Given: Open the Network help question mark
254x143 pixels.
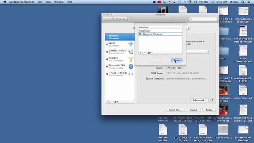Looking at the screenshot, I should tap(212, 100).
